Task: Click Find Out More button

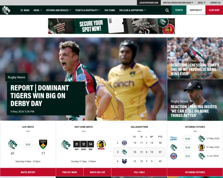Action: point(70,172)
